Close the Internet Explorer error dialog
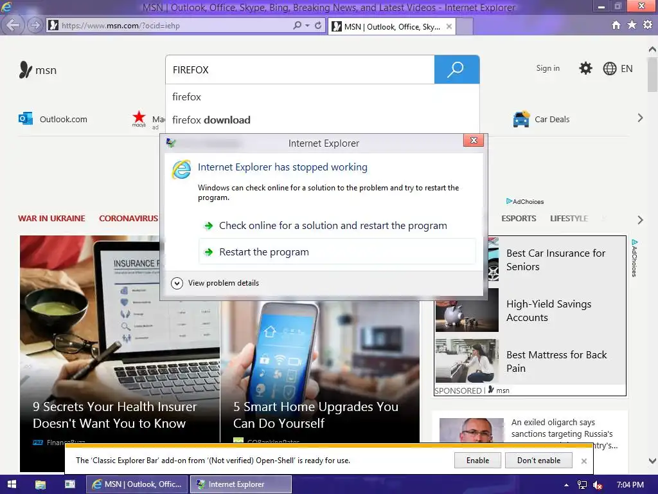The height and width of the screenshot is (494, 658). (474, 140)
